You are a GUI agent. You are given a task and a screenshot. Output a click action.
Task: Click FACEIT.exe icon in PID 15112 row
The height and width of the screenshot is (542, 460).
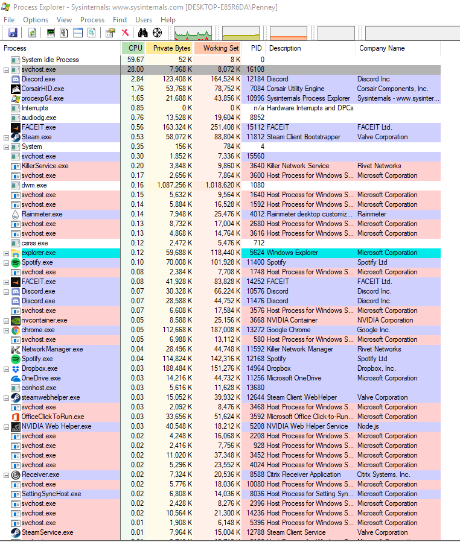(x=16, y=128)
